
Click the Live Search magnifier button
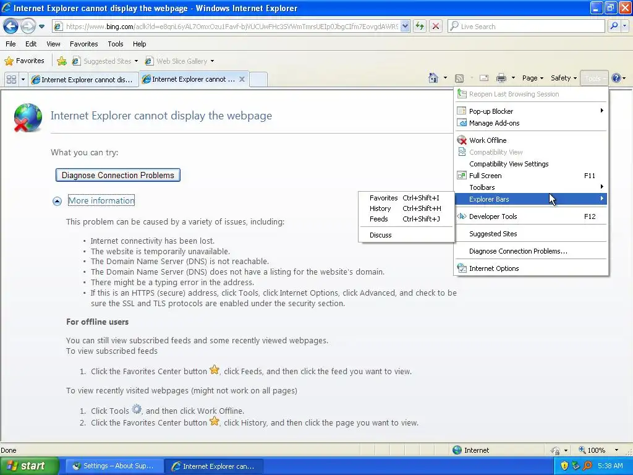click(614, 27)
